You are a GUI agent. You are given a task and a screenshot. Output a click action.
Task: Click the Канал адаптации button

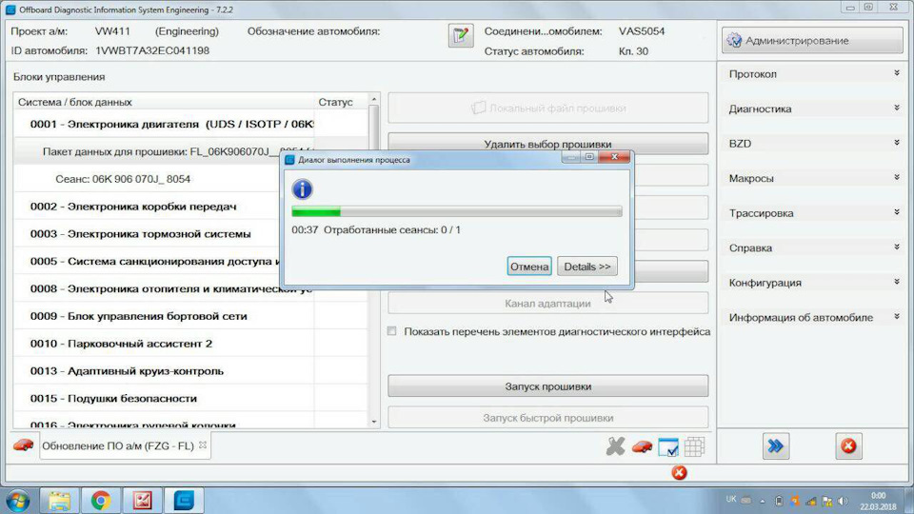point(548,303)
